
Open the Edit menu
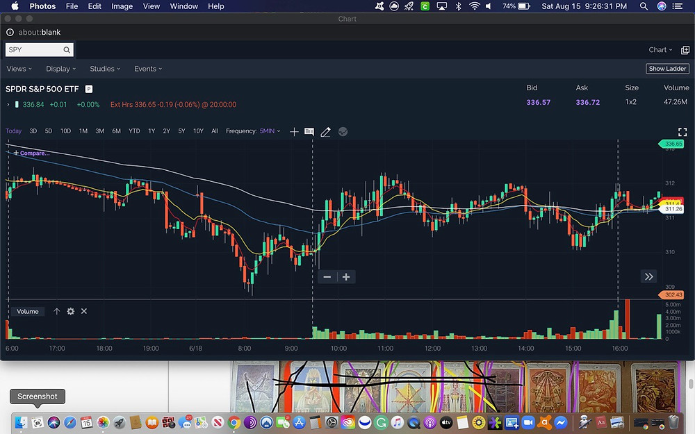click(95, 6)
